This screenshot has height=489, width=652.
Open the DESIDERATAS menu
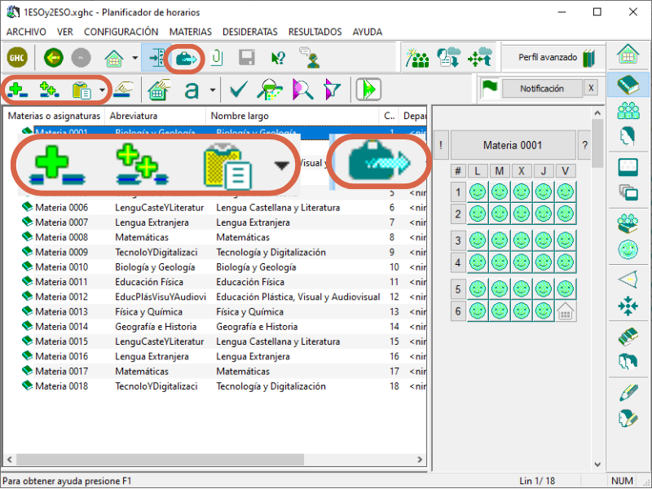[250, 32]
